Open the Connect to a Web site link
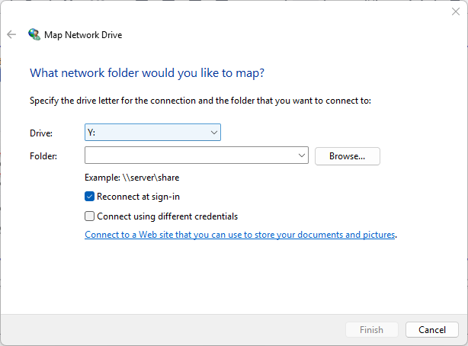Image resolution: width=468 pixels, height=346 pixels. [240, 235]
